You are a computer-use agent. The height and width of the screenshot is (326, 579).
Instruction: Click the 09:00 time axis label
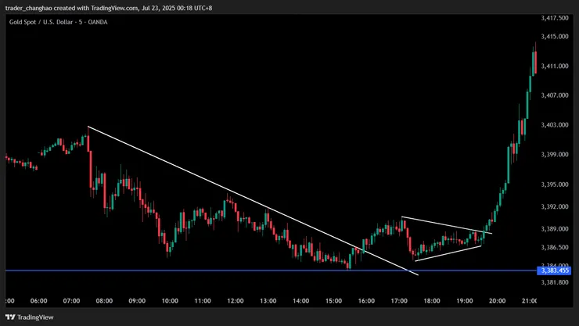tap(137, 301)
